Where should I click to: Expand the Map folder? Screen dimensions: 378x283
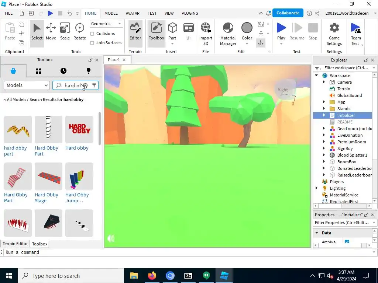click(324, 102)
